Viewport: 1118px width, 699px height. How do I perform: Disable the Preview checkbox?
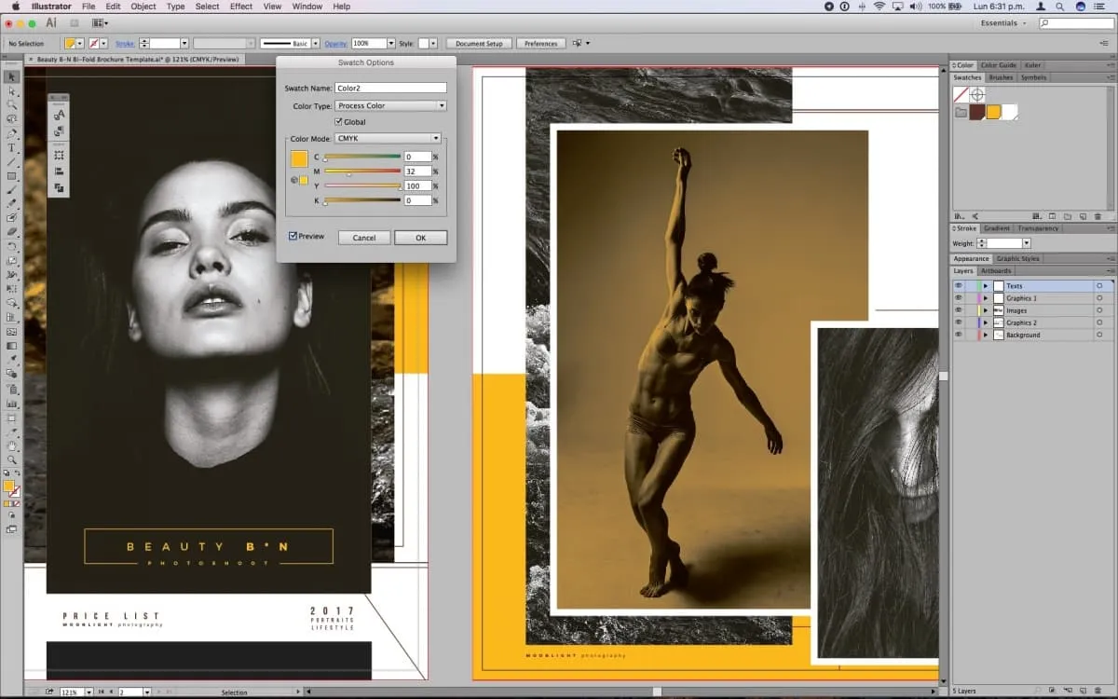click(293, 237)
